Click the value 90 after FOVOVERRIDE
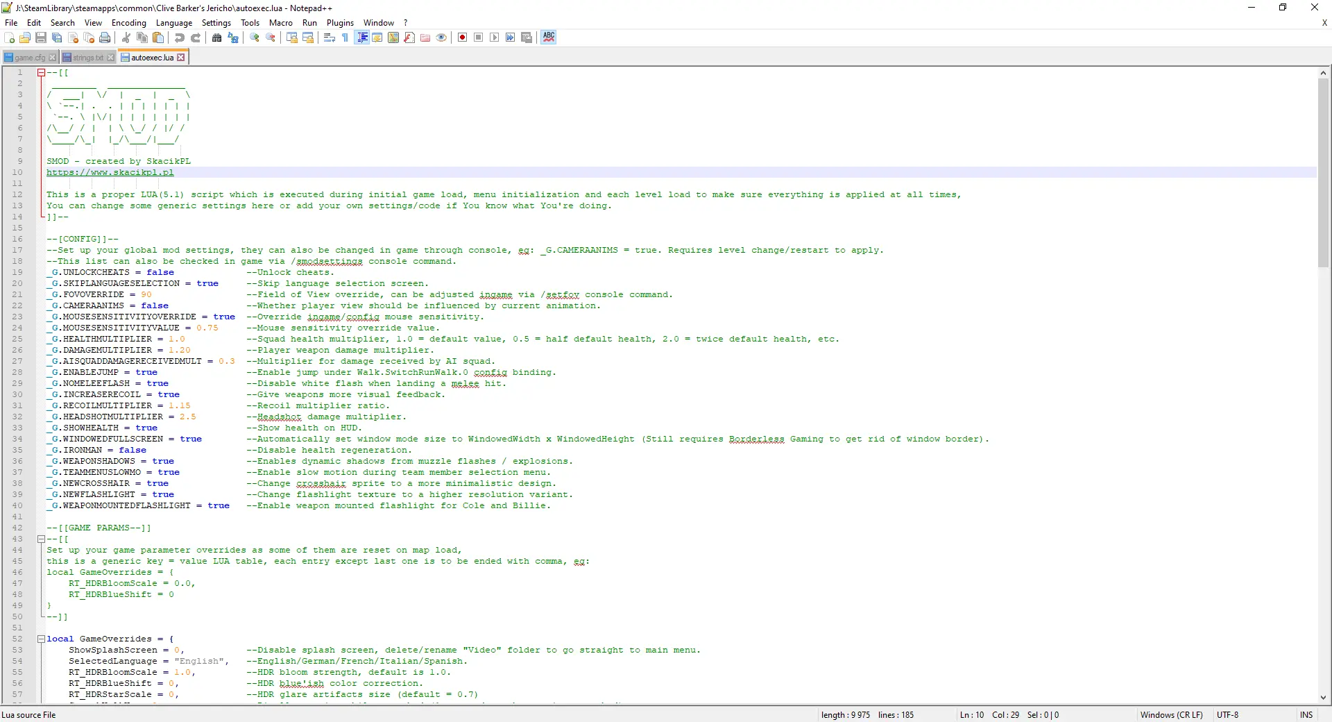Screen dimensions: 1332x722 tap(146, 294)
